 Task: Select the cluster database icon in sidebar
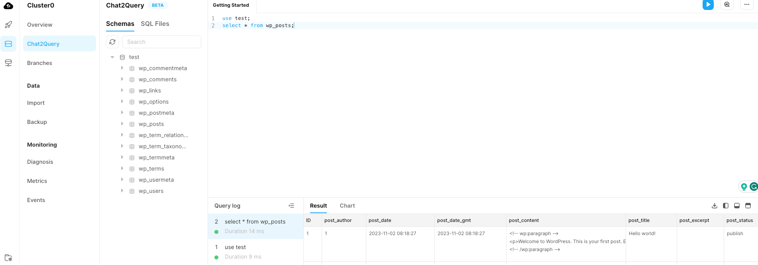pyautogui.click(x=8, y=44)
